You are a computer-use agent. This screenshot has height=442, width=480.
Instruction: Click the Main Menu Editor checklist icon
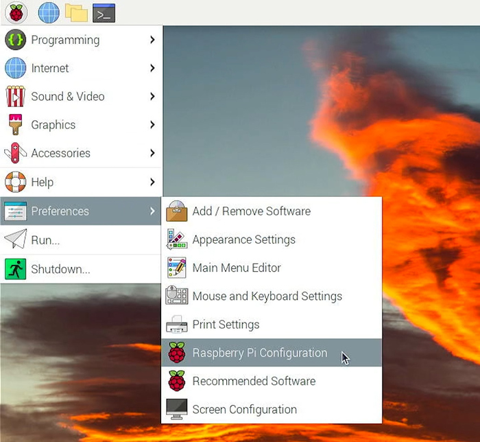tap(177, 268)
